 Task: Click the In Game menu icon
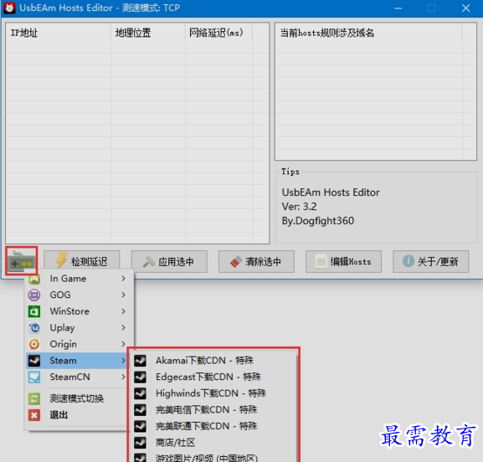(34, 279)
